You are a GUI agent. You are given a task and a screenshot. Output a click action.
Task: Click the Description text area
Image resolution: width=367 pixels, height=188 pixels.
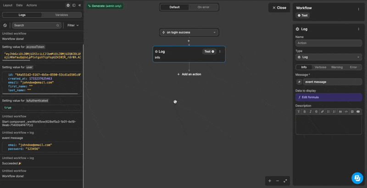tap(328, 124)
